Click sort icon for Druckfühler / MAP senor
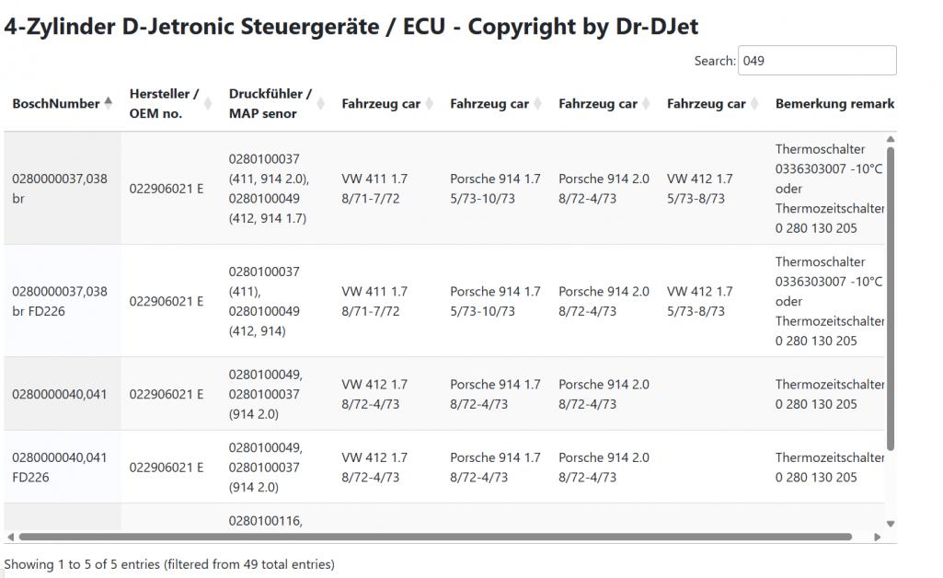 tap(321, 103)
